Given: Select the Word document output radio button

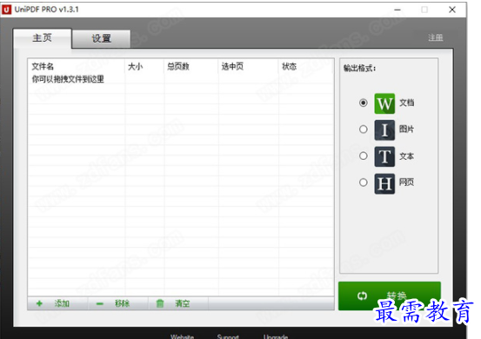Looking at the screenshot, I should pyautogui.click(x=364, y=103).
